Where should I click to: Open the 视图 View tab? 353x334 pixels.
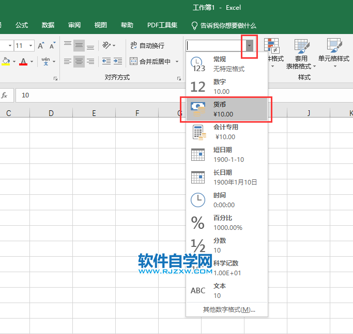(x=101, y=25)
